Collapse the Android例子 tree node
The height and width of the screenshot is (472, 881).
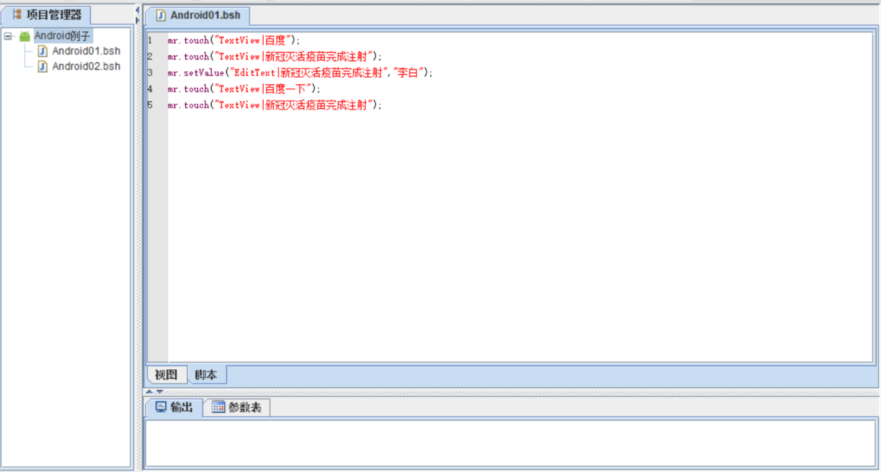coord(8,36)
